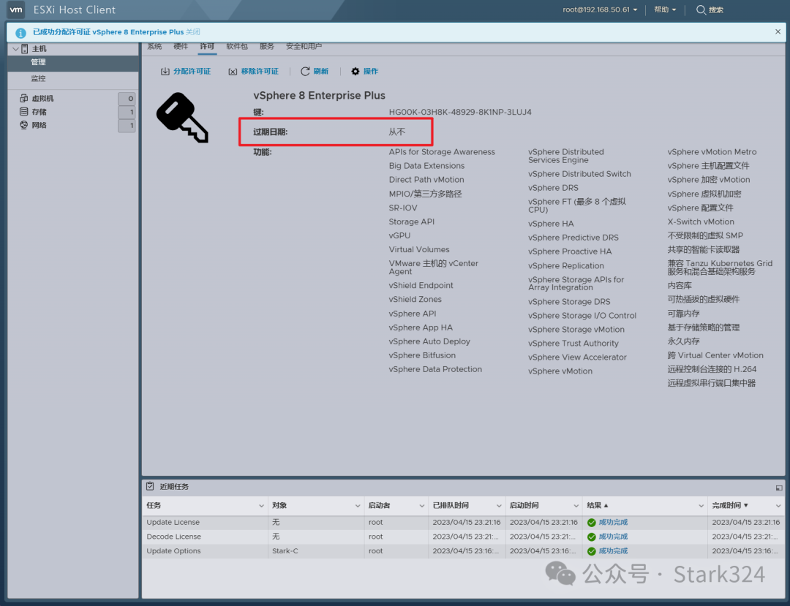Click the success check icon in Update Options row
790x606 pixels.
tap(592, 551)
